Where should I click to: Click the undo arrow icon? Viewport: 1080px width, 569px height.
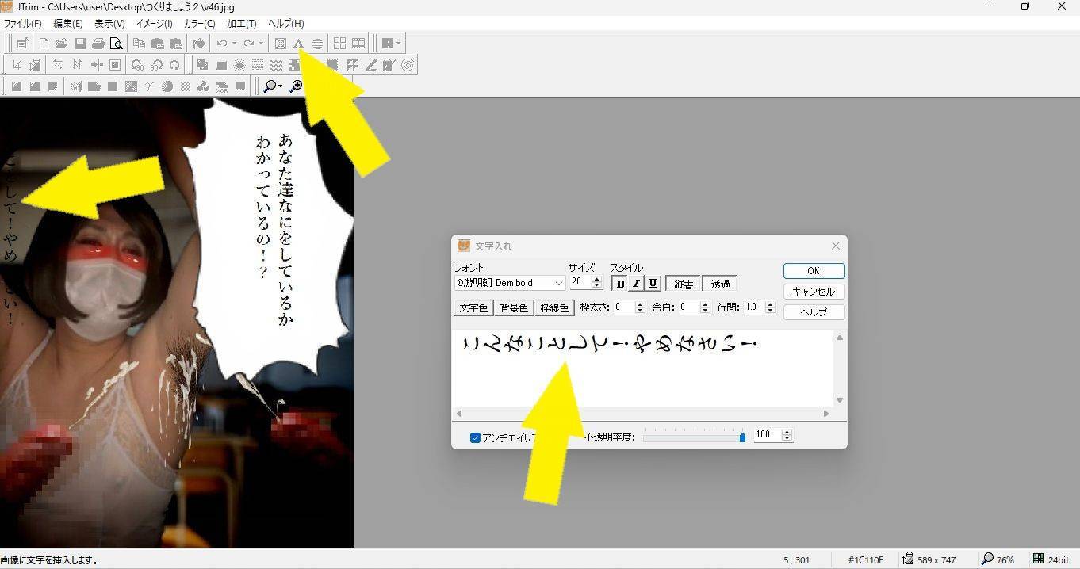click(x=222, y=44)
